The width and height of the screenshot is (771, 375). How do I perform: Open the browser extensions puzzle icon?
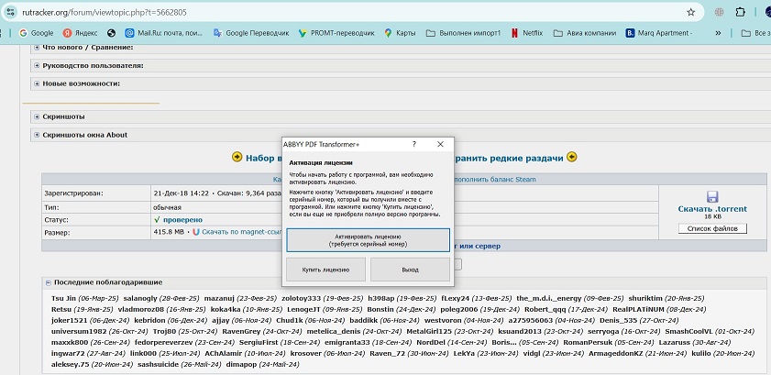(716, 12)
